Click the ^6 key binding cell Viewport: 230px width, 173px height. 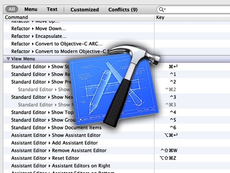173,127
